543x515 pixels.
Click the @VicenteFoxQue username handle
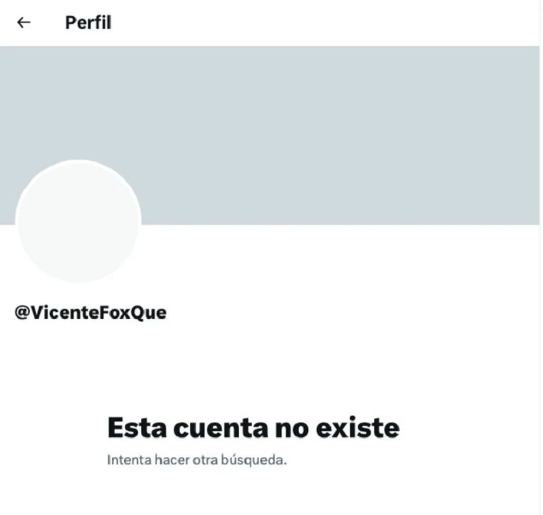(90, 313)
